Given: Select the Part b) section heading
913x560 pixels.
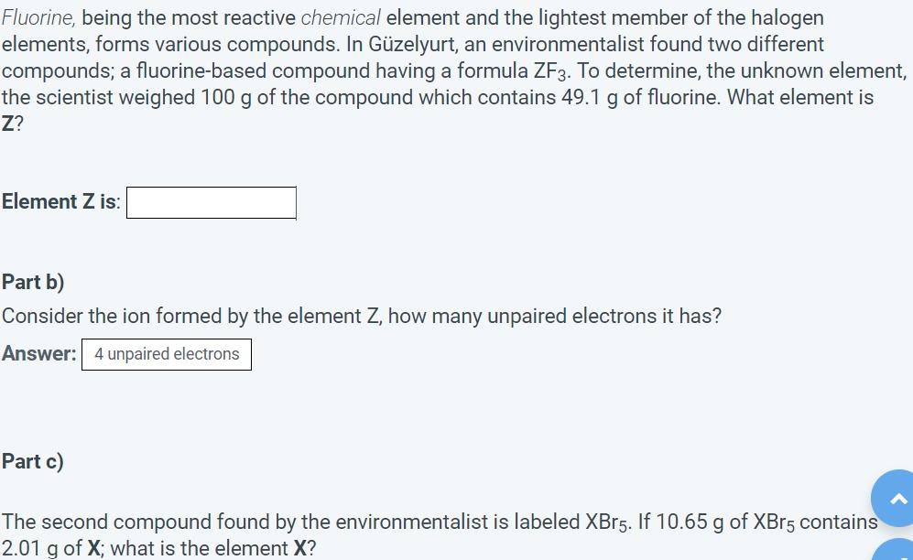Looking at the screenshot, I should tap(32, 282).
